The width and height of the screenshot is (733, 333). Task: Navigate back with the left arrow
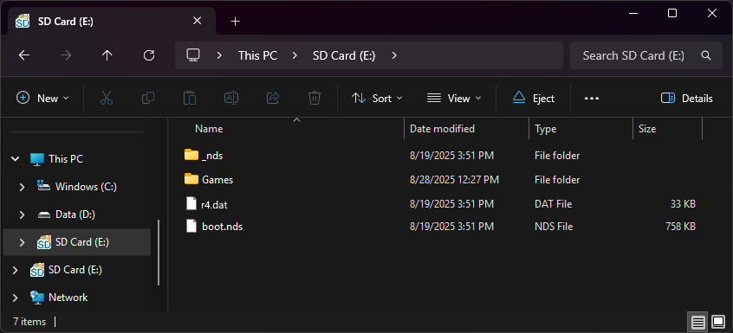(24, 55)
